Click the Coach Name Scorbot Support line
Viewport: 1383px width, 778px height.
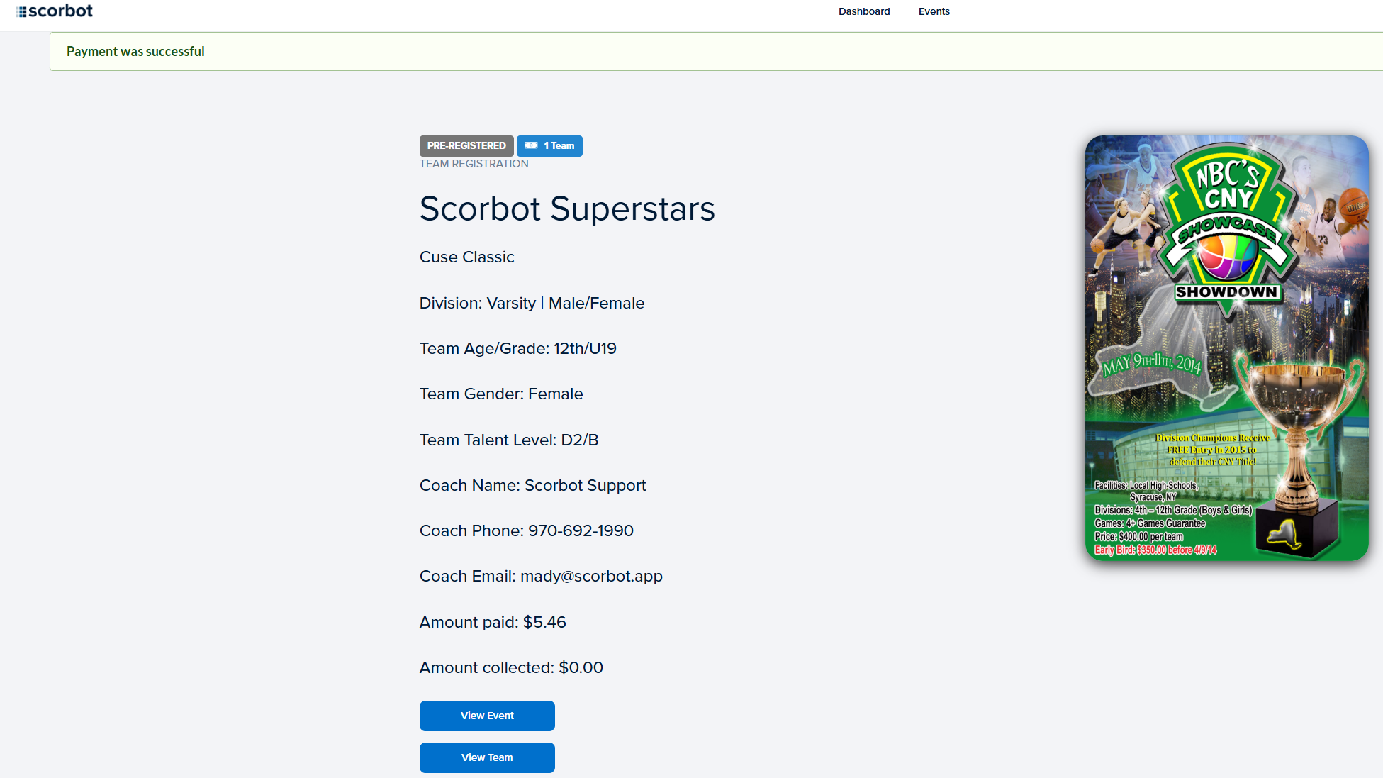532,486
